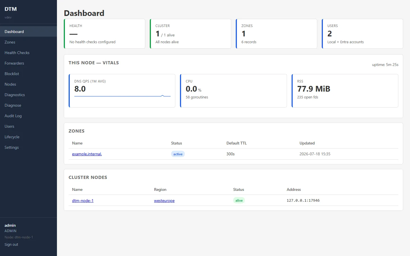Click the 'All nodes alive' text
Image resolution: width=410 pixels, height=256 pixels.
(167, 42)
